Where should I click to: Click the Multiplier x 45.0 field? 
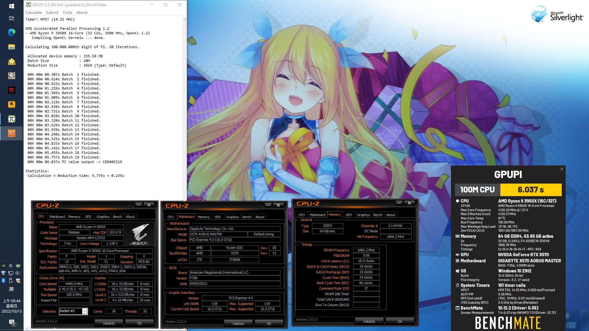[x=74, y=289]
